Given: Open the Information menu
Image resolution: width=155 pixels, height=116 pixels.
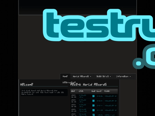Looking at the screenshot, I should 123,76.
